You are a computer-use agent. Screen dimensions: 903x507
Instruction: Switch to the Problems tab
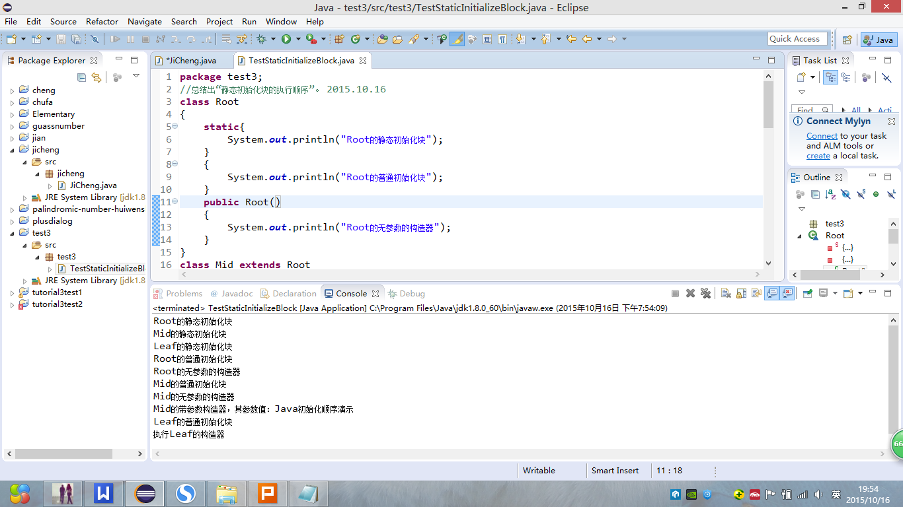(178, 293)
